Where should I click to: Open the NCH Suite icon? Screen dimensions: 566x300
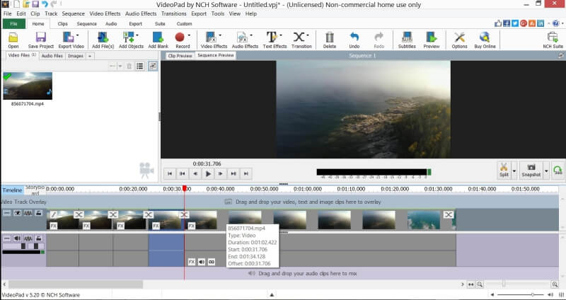(x=553, y=40)
